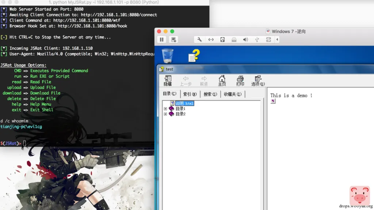Click the hard disk icon in VM toolbar

pos(222,39)
